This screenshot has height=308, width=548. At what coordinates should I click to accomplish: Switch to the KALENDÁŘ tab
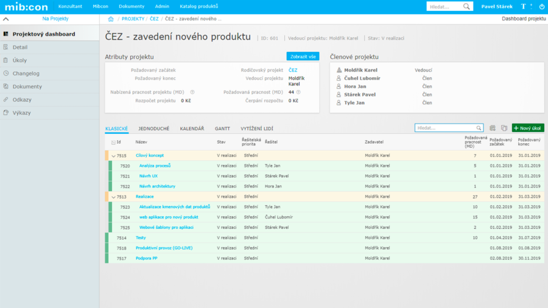(x=192, y=129)
